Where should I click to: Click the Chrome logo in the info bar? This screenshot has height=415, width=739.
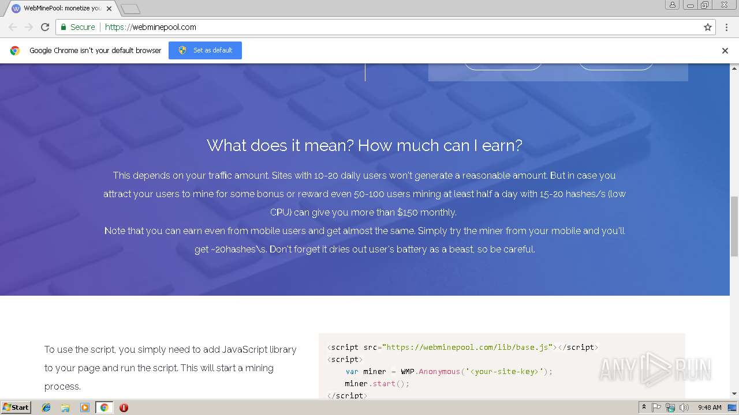(15, 50)
